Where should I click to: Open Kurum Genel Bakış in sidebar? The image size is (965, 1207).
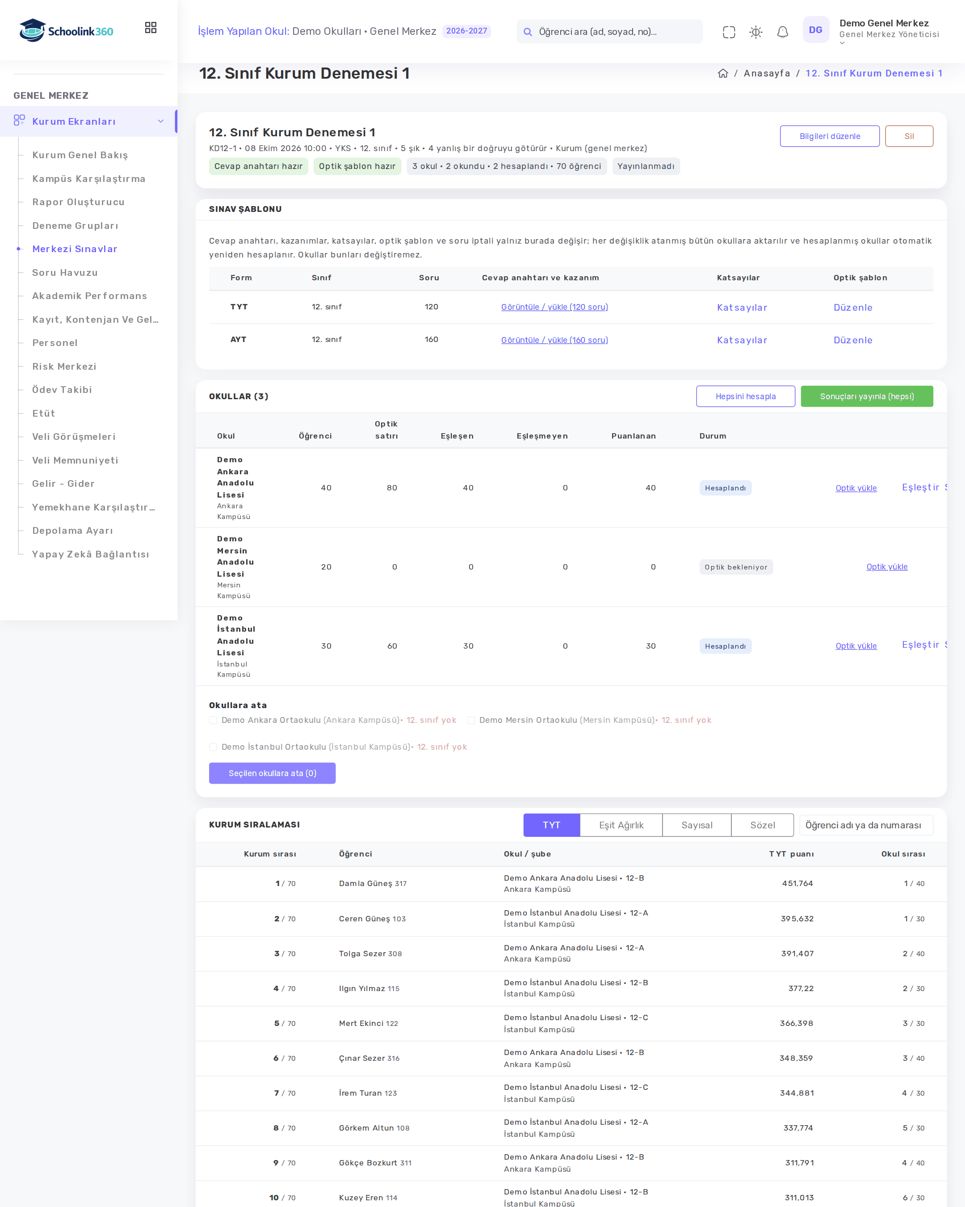pos(80,155)
